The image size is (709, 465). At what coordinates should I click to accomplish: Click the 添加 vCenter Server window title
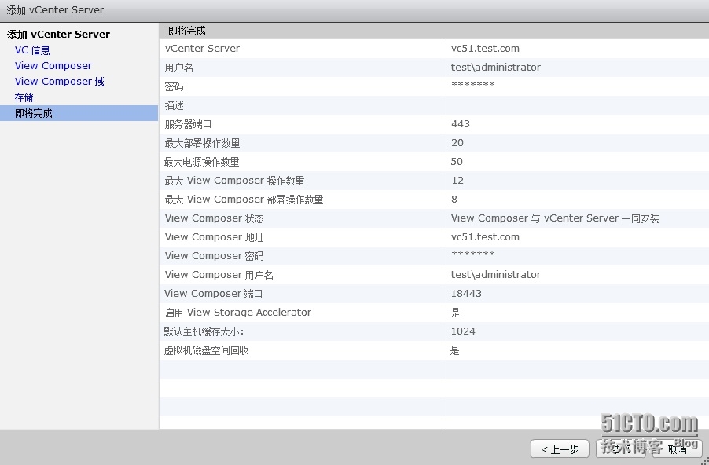[x=55, y=10]
